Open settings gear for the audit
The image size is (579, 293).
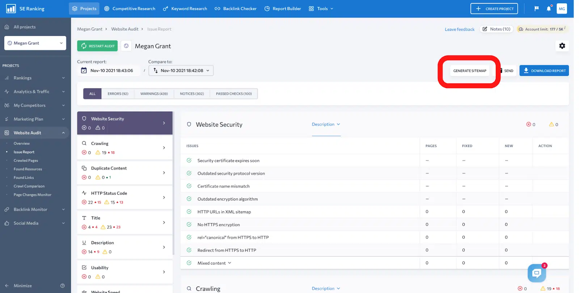tap(562, 46)
